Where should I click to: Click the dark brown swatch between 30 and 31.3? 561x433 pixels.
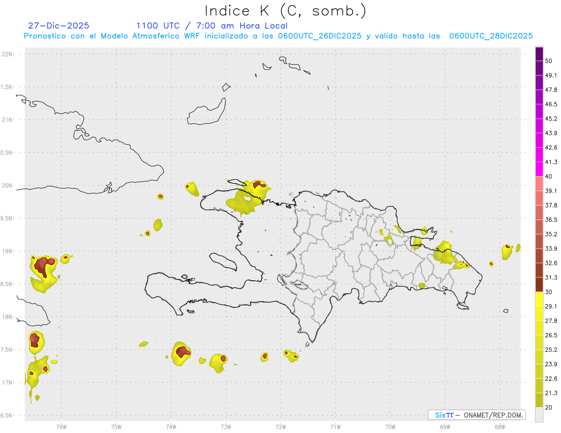point(539,284)
